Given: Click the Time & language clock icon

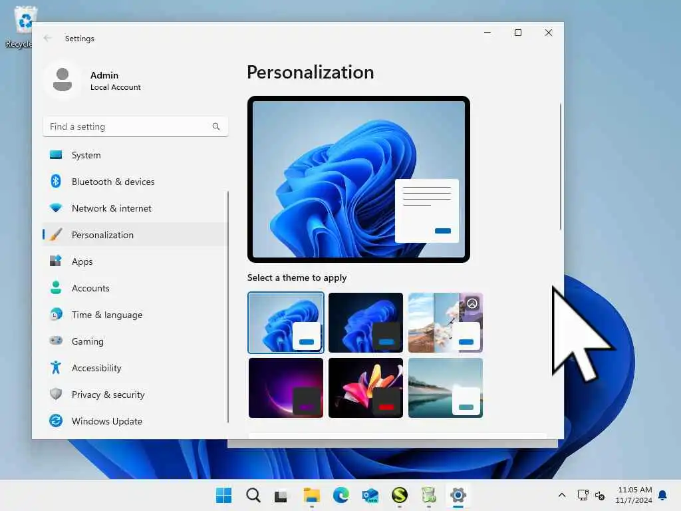Looking at the screenshot, I should point(56,314).
